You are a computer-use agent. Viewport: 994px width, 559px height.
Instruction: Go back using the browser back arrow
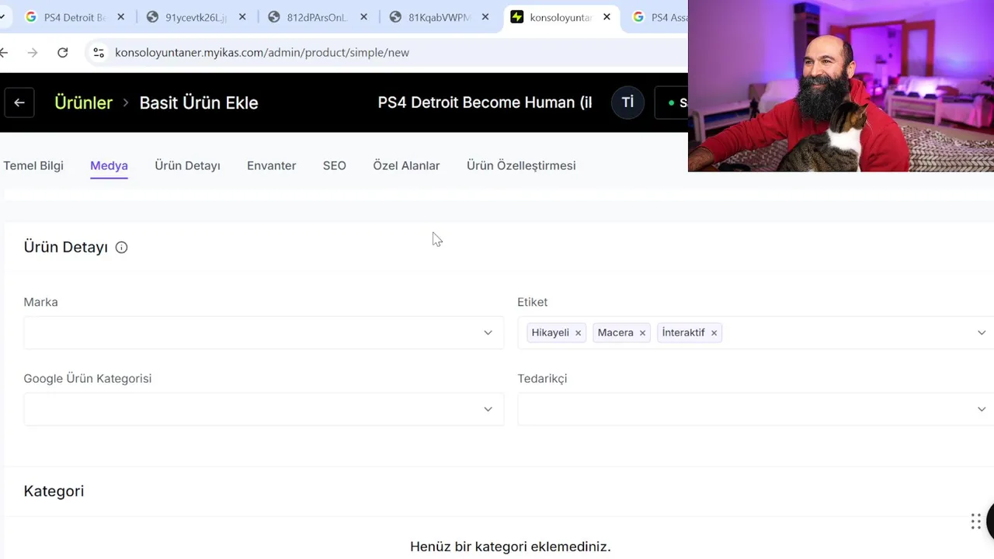pyautogui.click(x=5, y=52)
